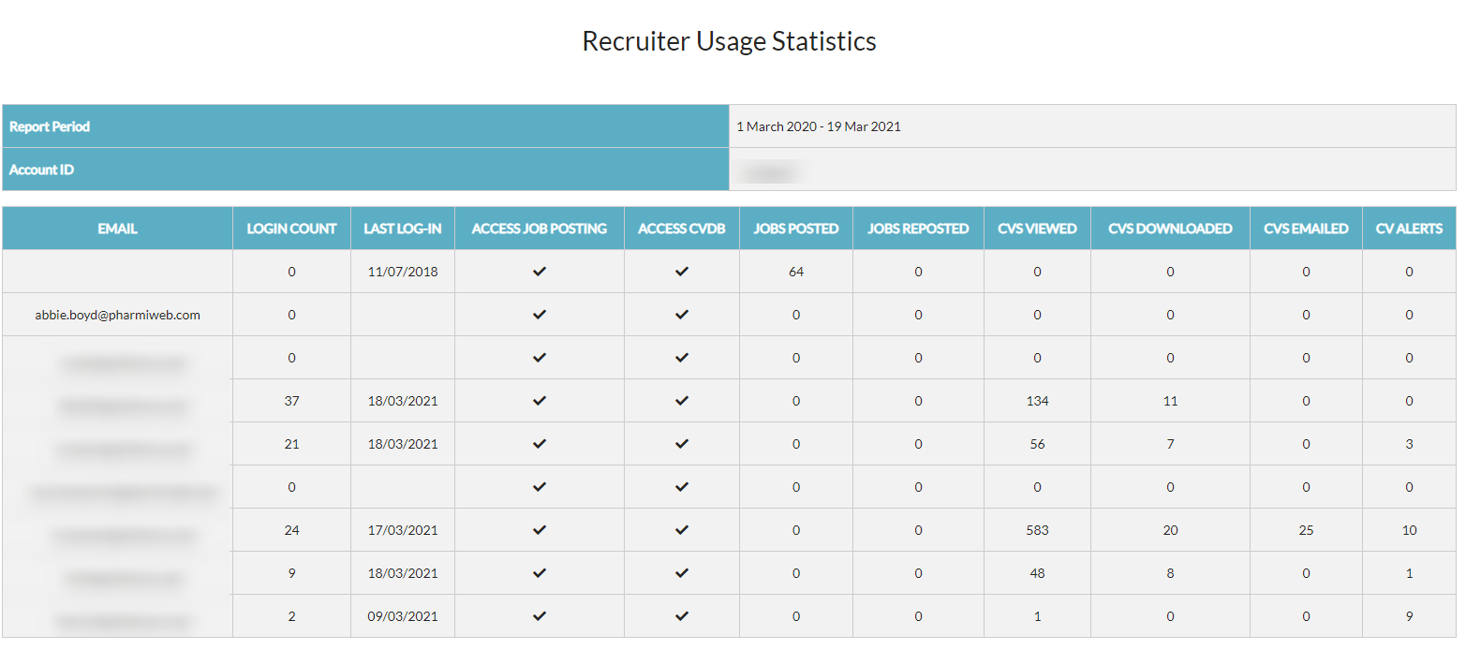The height and width of the screenshot is (650, 1466).
Task: Click the CVS VIEWED column header
Action: coord(1037,229)
